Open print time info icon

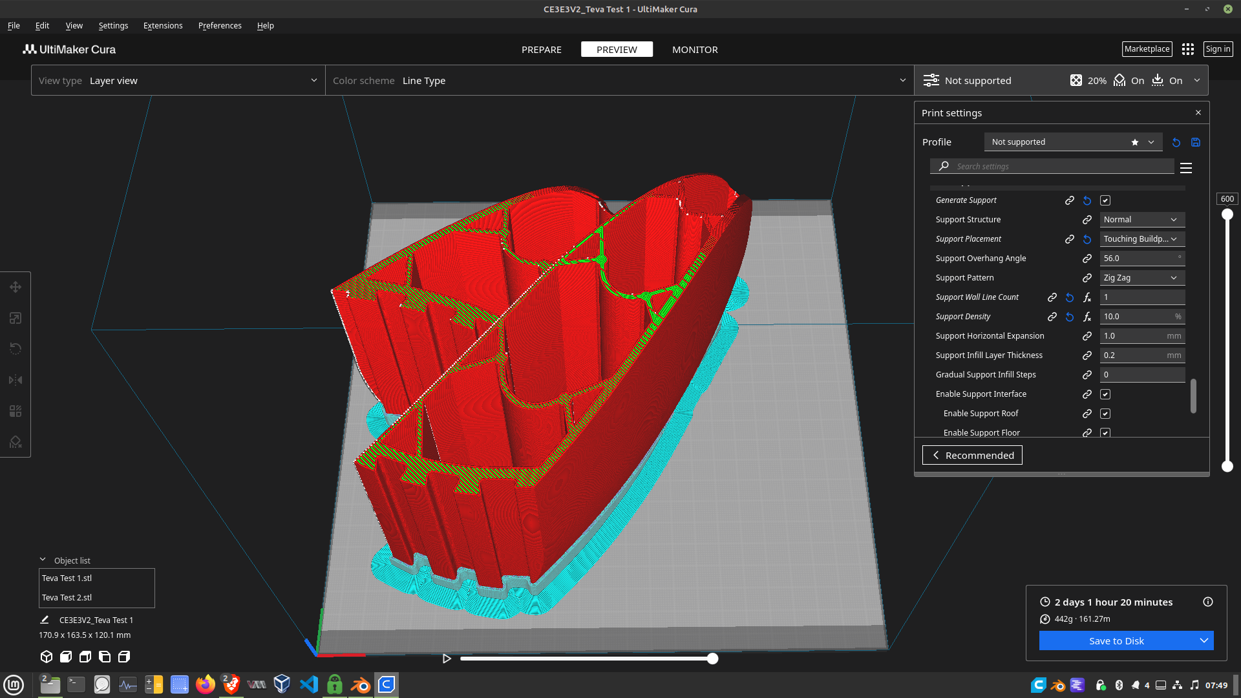(1208, 602)
